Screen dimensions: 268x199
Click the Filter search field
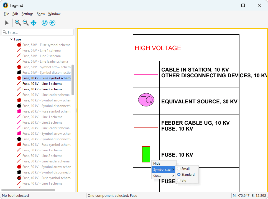[x=39, y=32]
